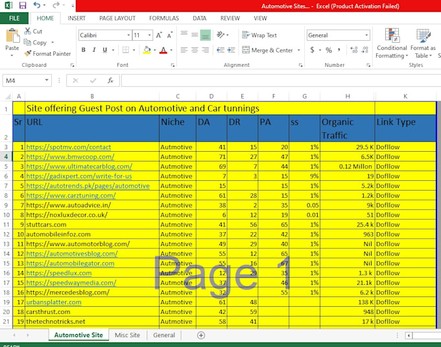Toggle Top Align button
This screenshot has height=347, width=441.
(184, 35)
